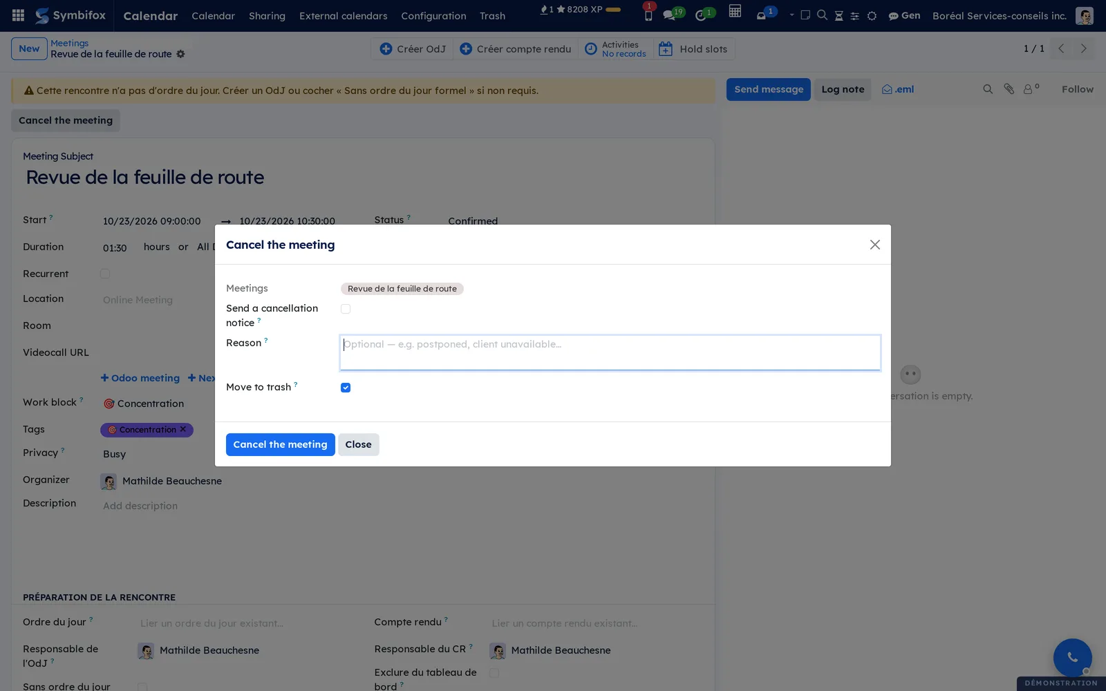The image size is (1106, 691).
Task: Click the chatter search icon
Action: tap(988, 89)
